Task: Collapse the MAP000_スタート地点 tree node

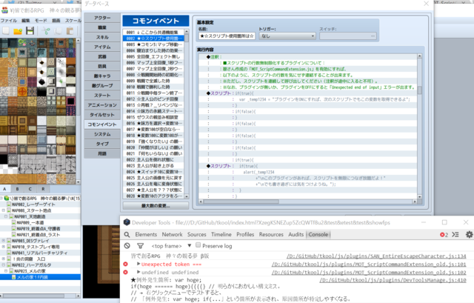Action: [x=3, y=210]
